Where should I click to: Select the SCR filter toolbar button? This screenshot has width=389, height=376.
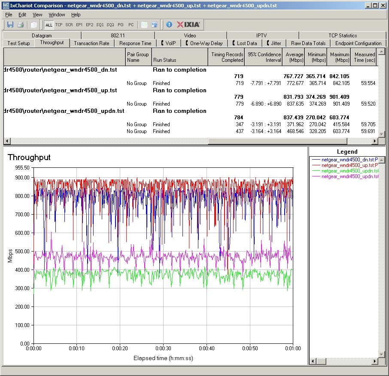point(69,25)
